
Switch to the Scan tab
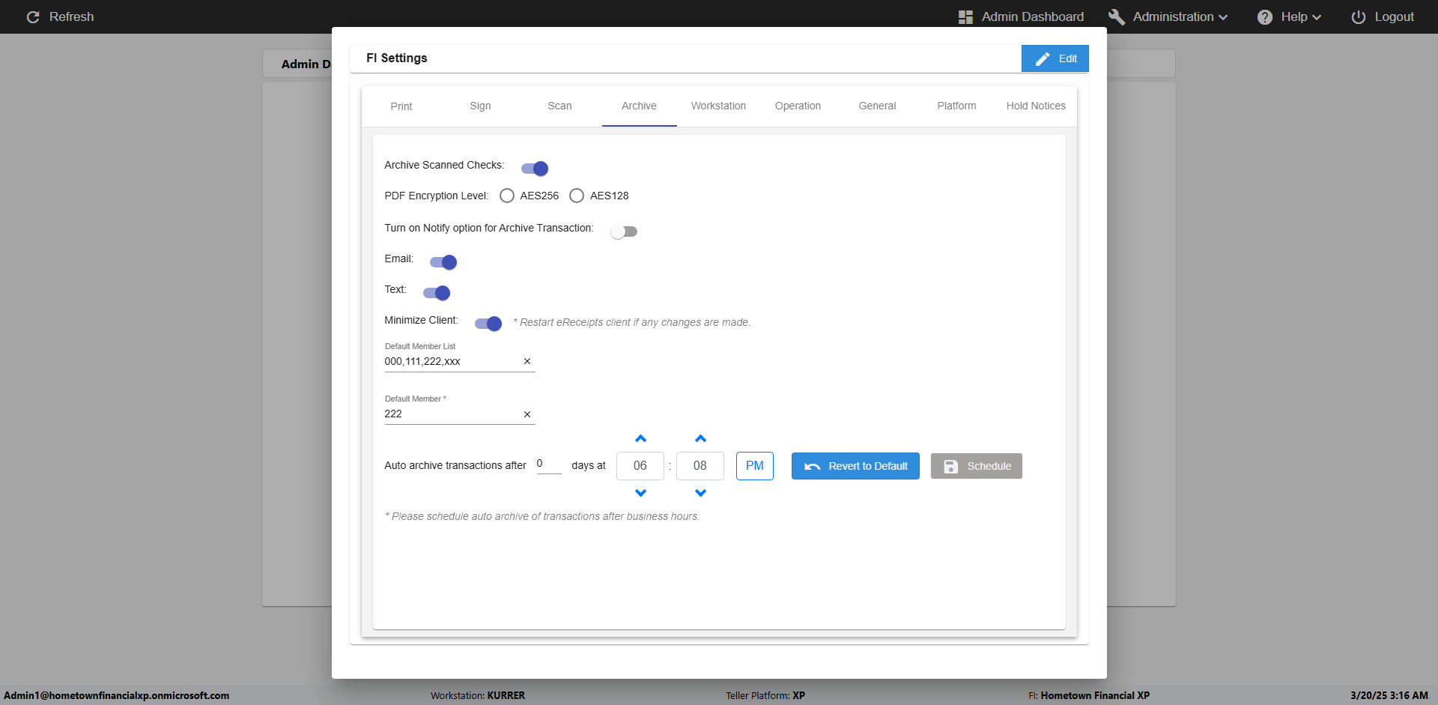pos(559,106)
